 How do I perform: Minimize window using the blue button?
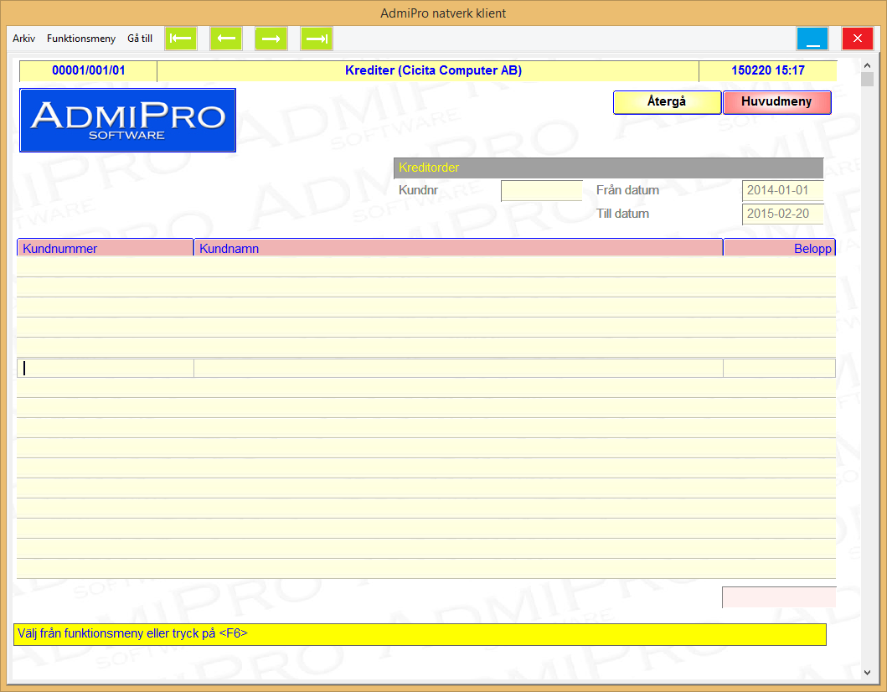click(x=812, y=39)
